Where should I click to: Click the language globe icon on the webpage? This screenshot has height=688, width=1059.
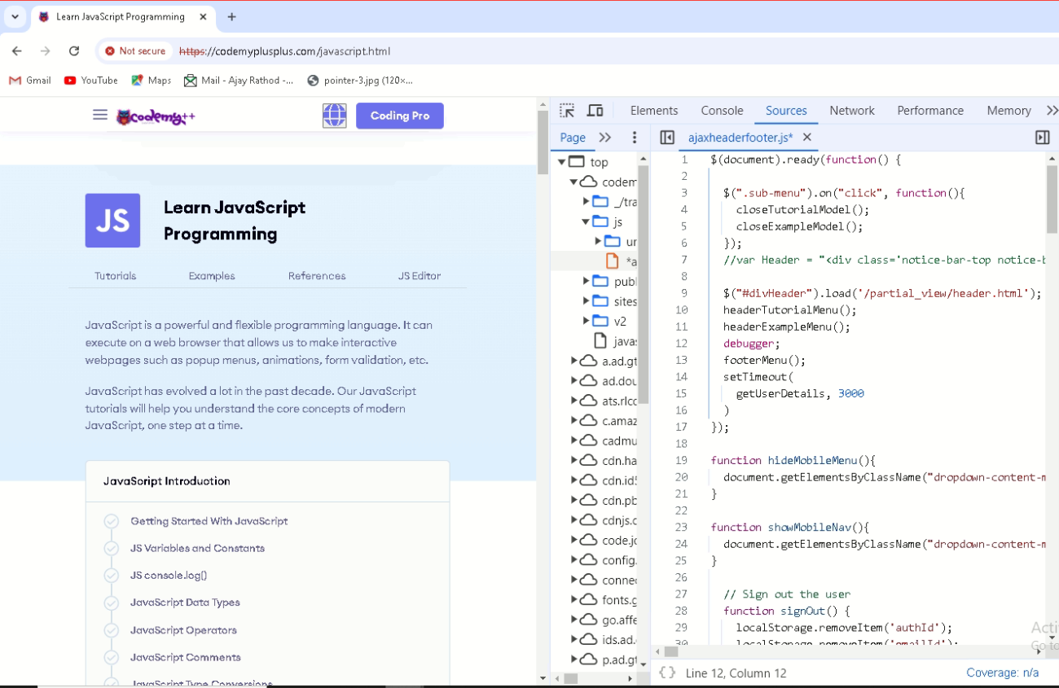[334, 115]
